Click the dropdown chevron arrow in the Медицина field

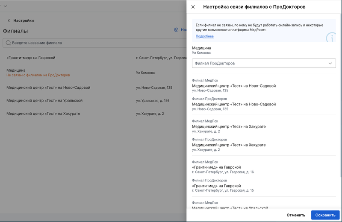click(x=330, y=63)
